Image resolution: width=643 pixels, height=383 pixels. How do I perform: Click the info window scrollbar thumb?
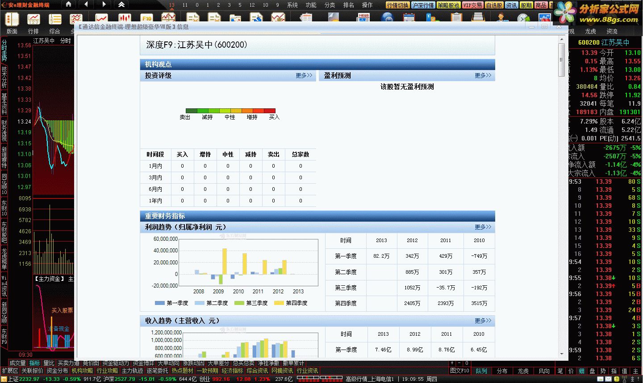pos(562,60)
